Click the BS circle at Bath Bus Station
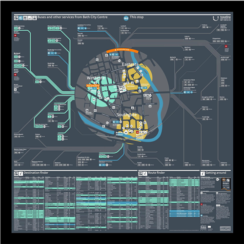Viewport: 244px width, 244px height. [126, 133]
